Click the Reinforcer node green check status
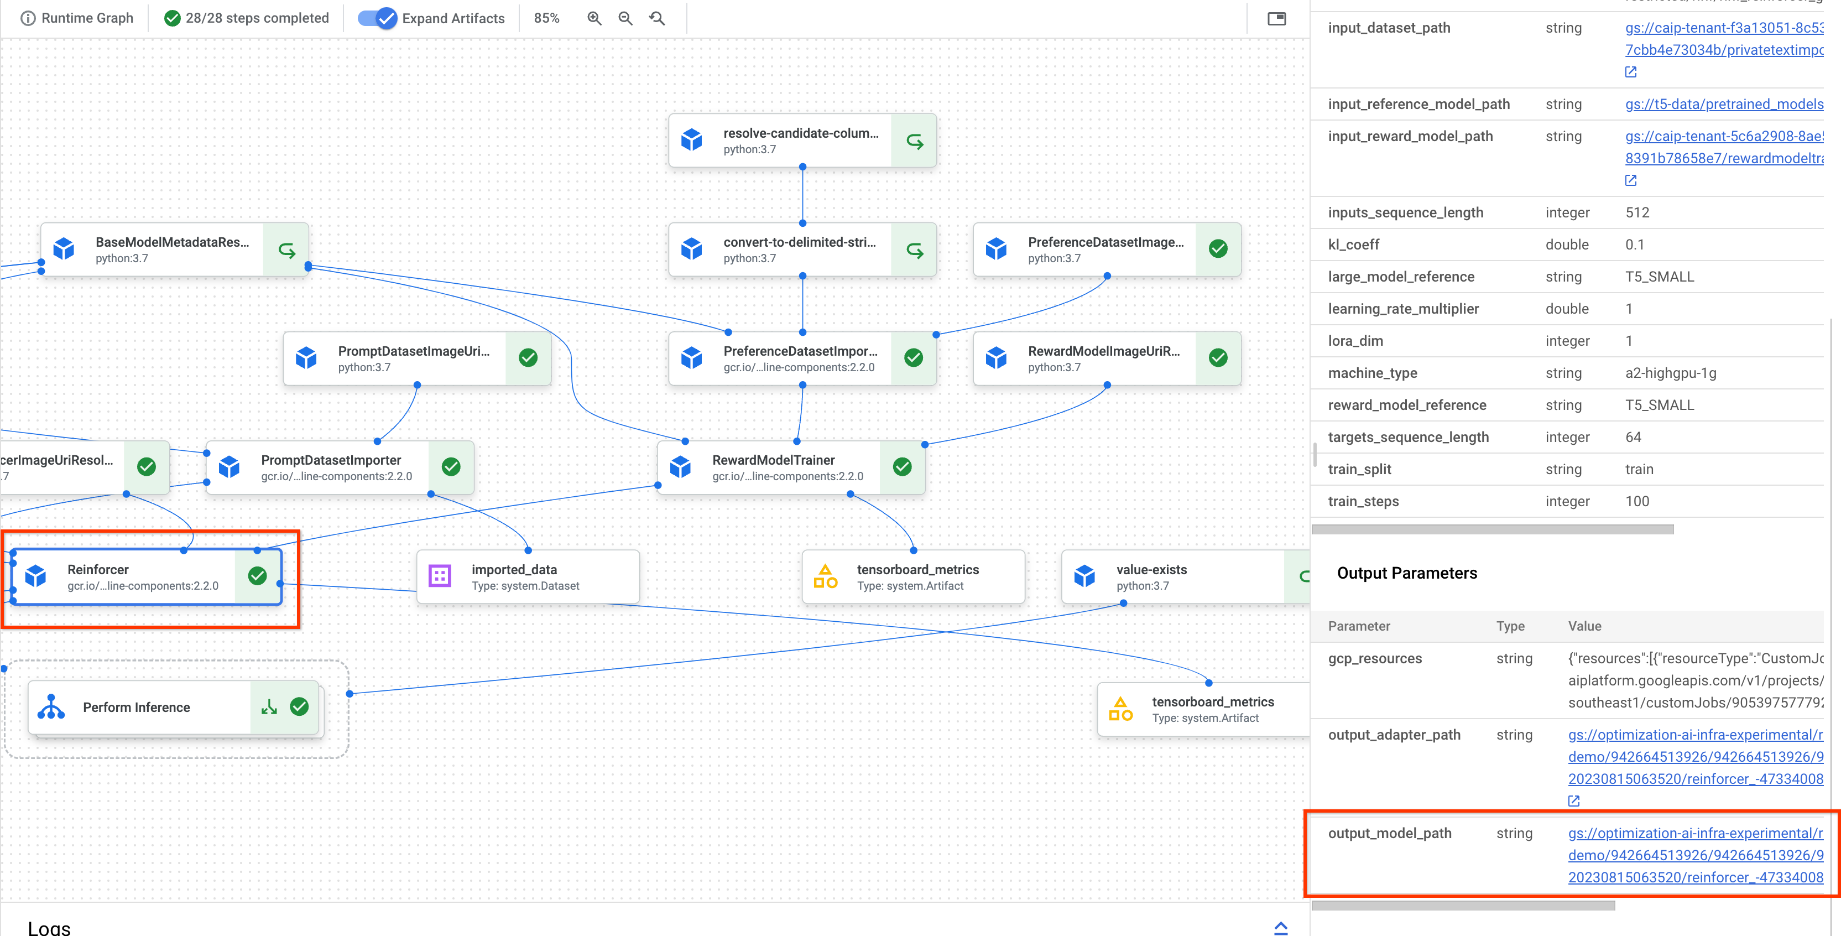The image size is (1841, 936). (257, 576)
